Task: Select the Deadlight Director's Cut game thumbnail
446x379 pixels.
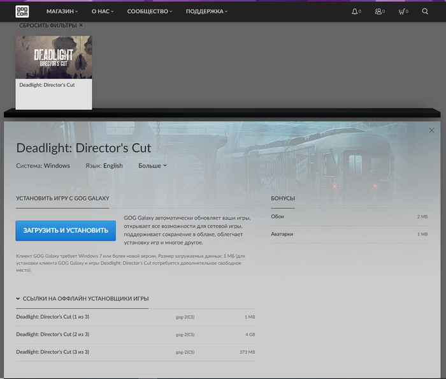Action: [54, 57]
